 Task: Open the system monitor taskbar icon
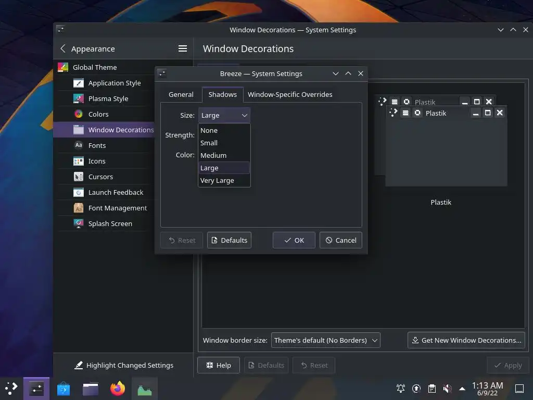click(x=145, y=389)
